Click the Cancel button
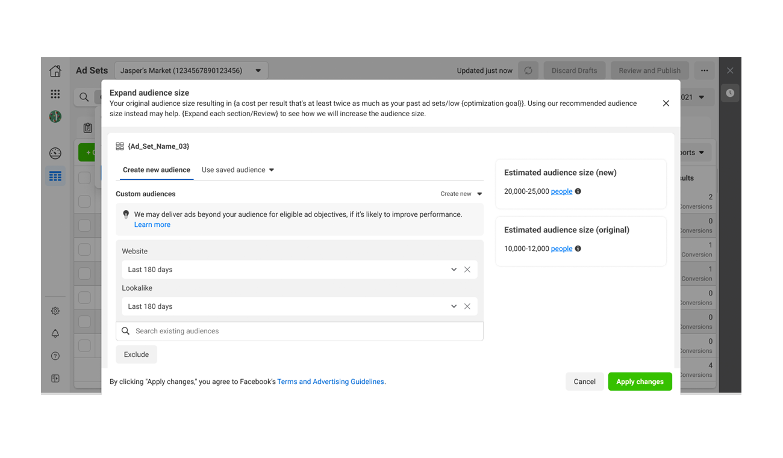This screenshot has width=783, height=458. (584, 382)
